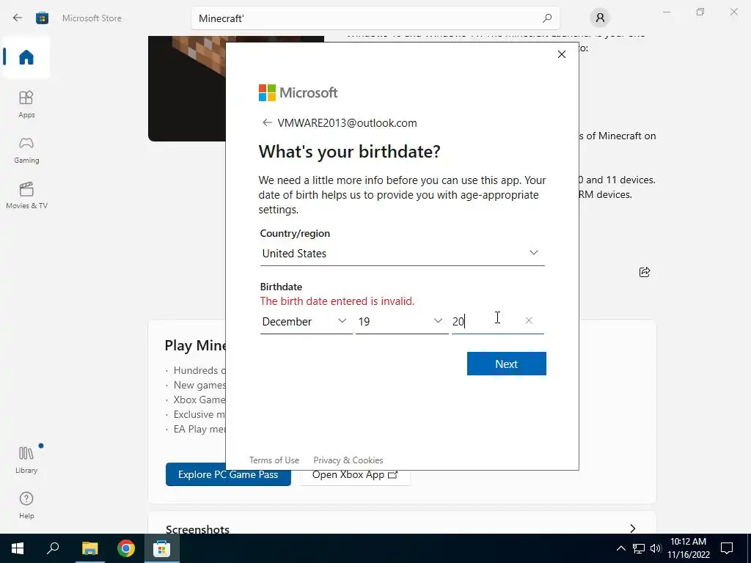Image resolution: width=751 pixels, height=563 pixels.
Task: Expand the Screenshots section arrow
Action: [633, 529]
